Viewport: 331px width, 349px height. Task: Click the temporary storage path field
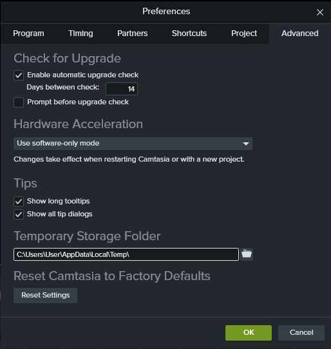point(126,254)
